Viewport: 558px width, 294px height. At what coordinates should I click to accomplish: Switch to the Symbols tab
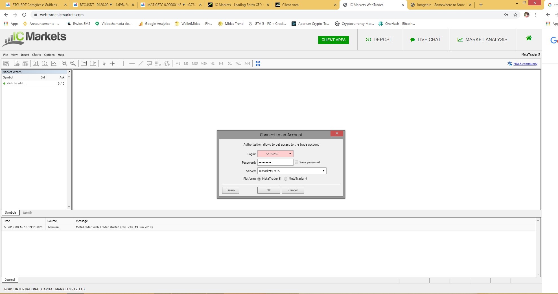(11, 212)
